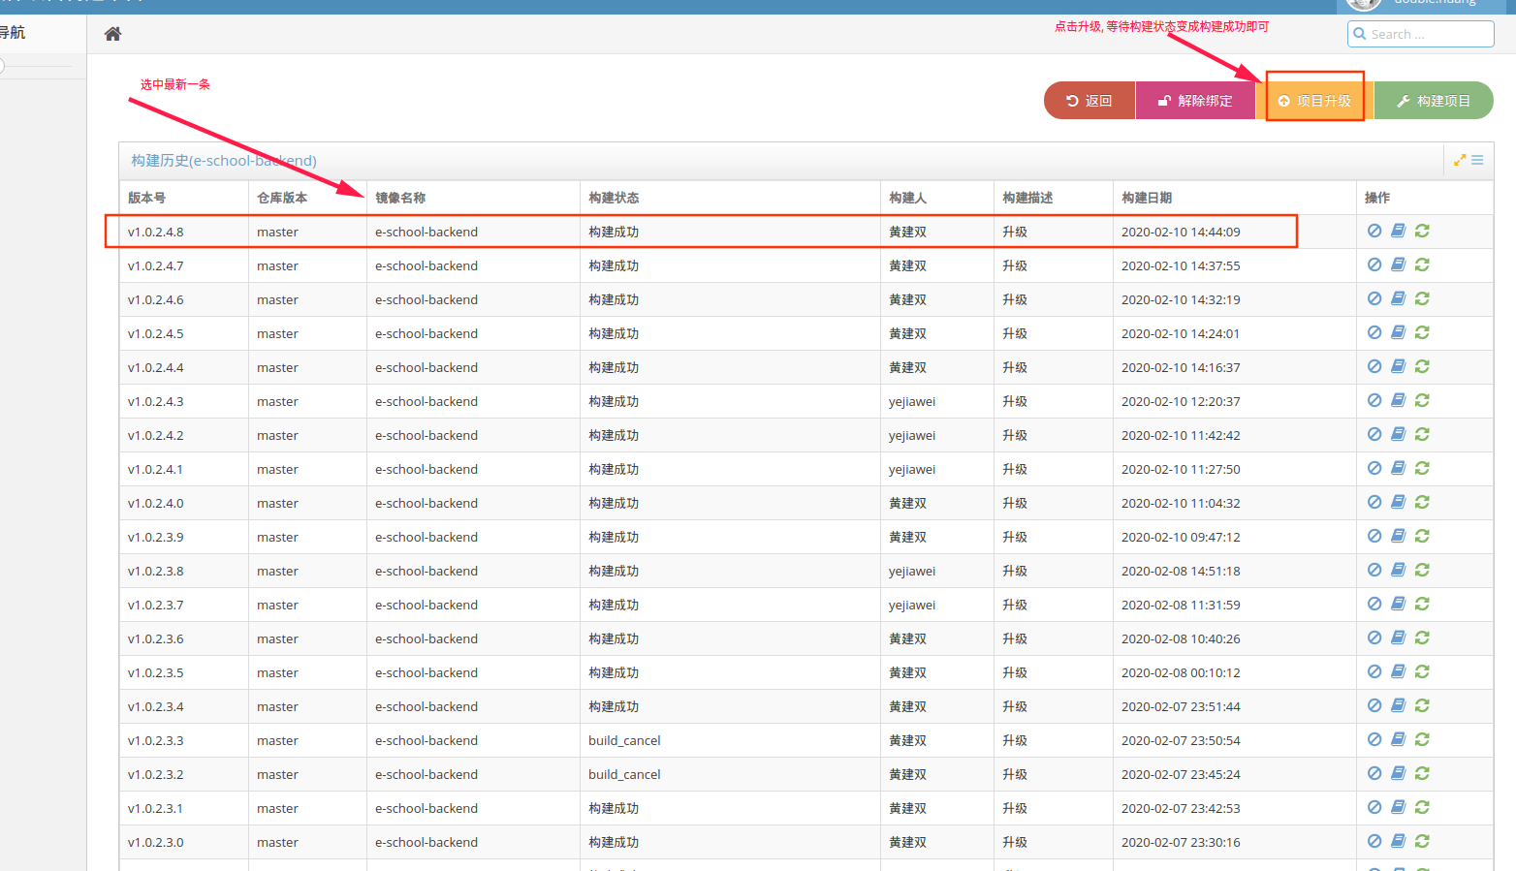The width and height of the screenshot is (1516, 871).
Task: Open the book icon in row v1.0.2.3.8
Action: click(1398, 570)
